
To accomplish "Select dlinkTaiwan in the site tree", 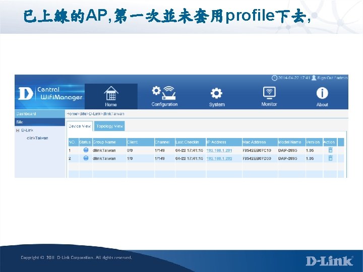I will pyautogui.click(x=37, y=138).
